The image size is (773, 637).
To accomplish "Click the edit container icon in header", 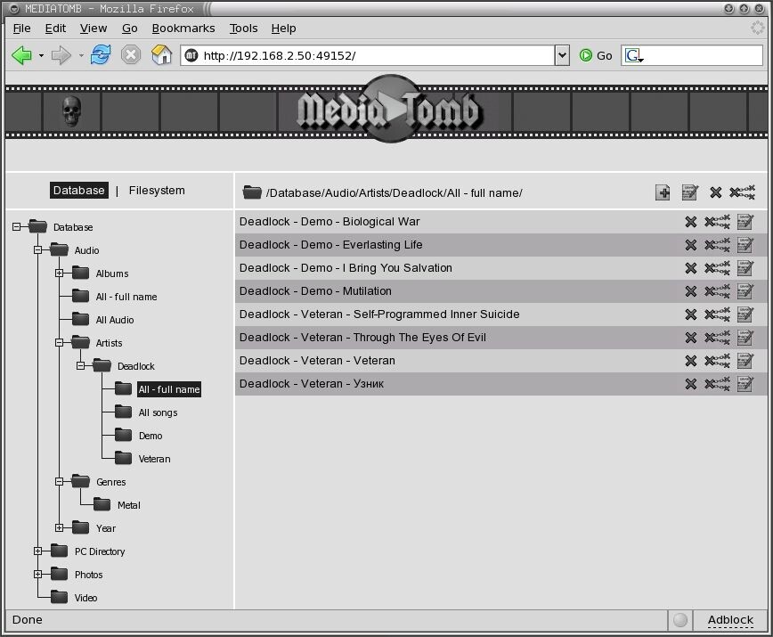I will (689, 192).
